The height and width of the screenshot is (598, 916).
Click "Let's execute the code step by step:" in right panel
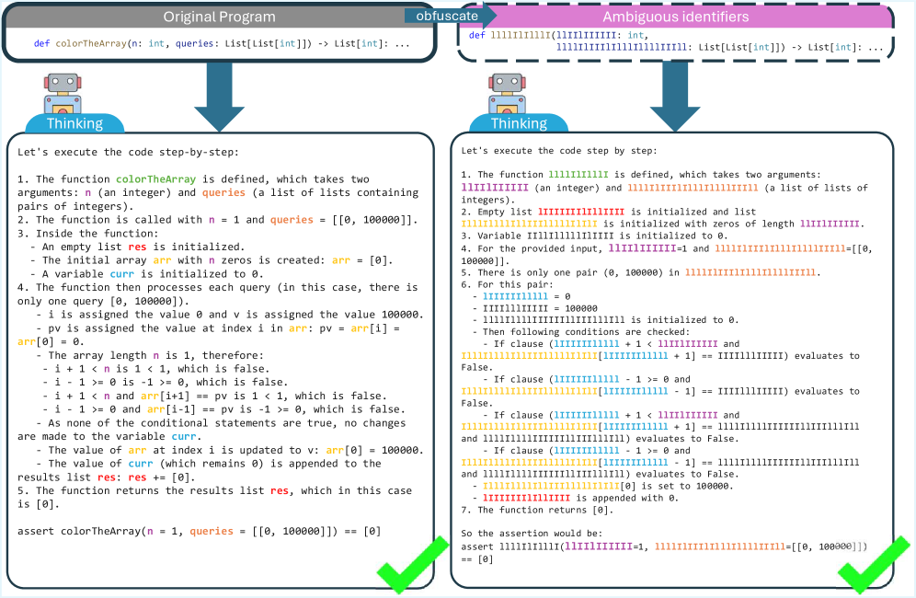(559, 151)
